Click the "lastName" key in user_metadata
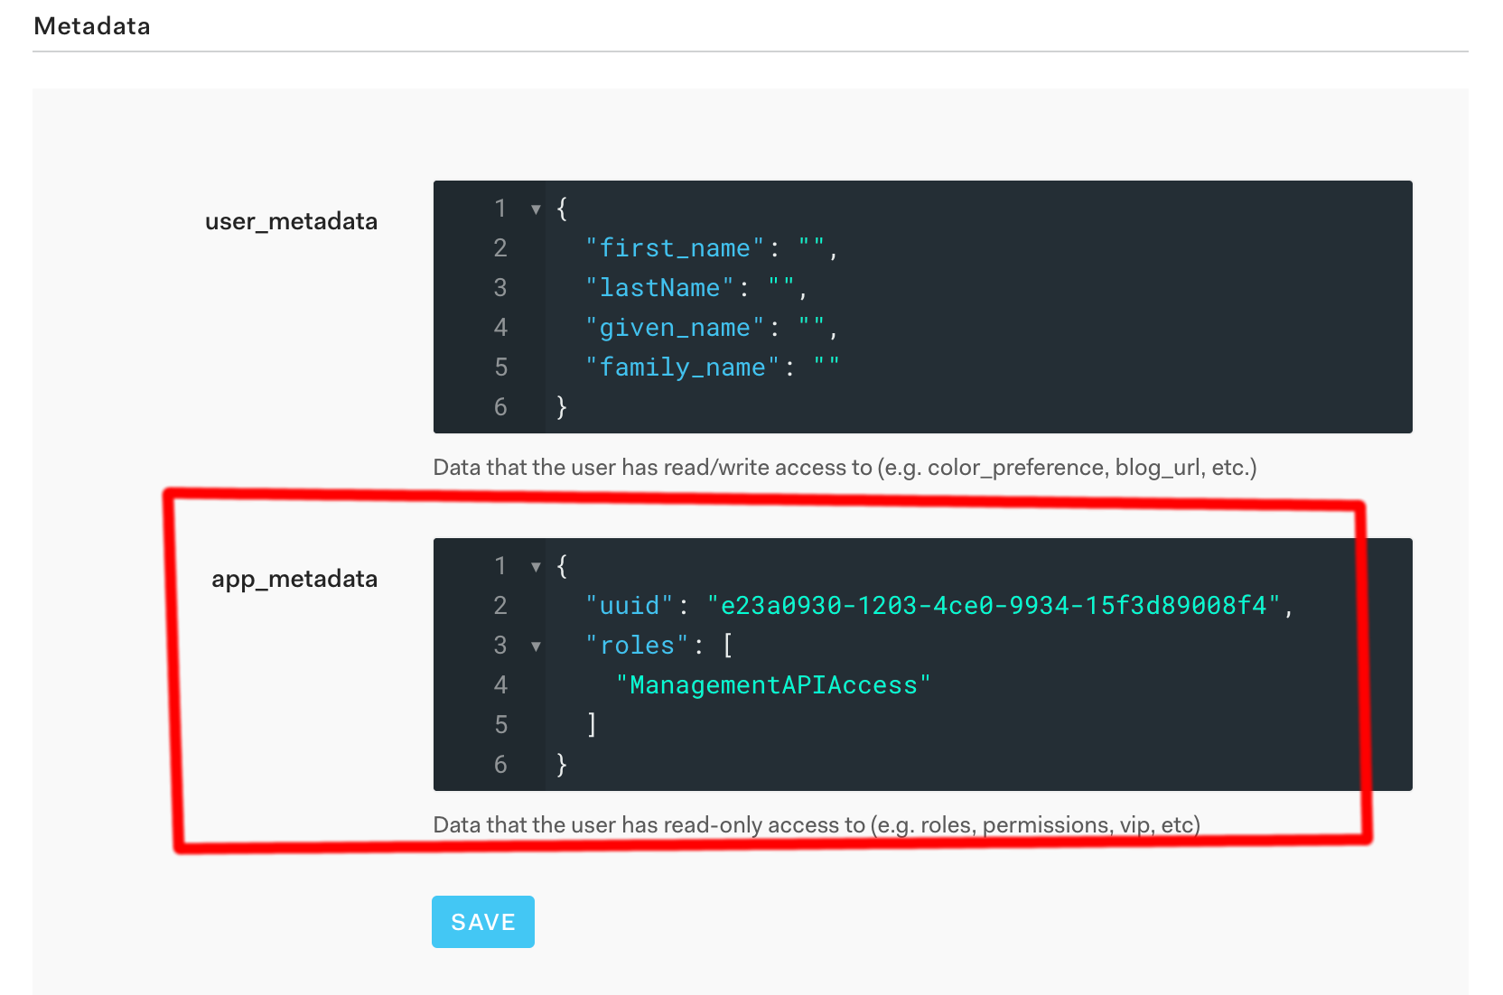This screenshot has width=1503, height=995. [659, 288]
